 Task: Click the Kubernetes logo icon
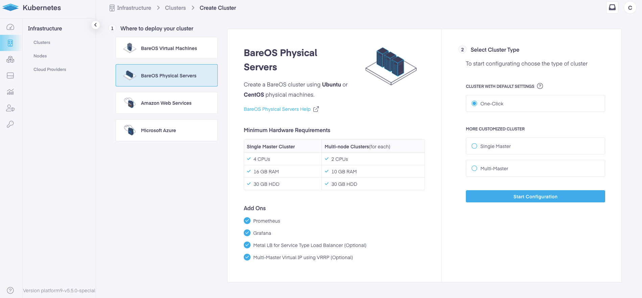(10, 7)
